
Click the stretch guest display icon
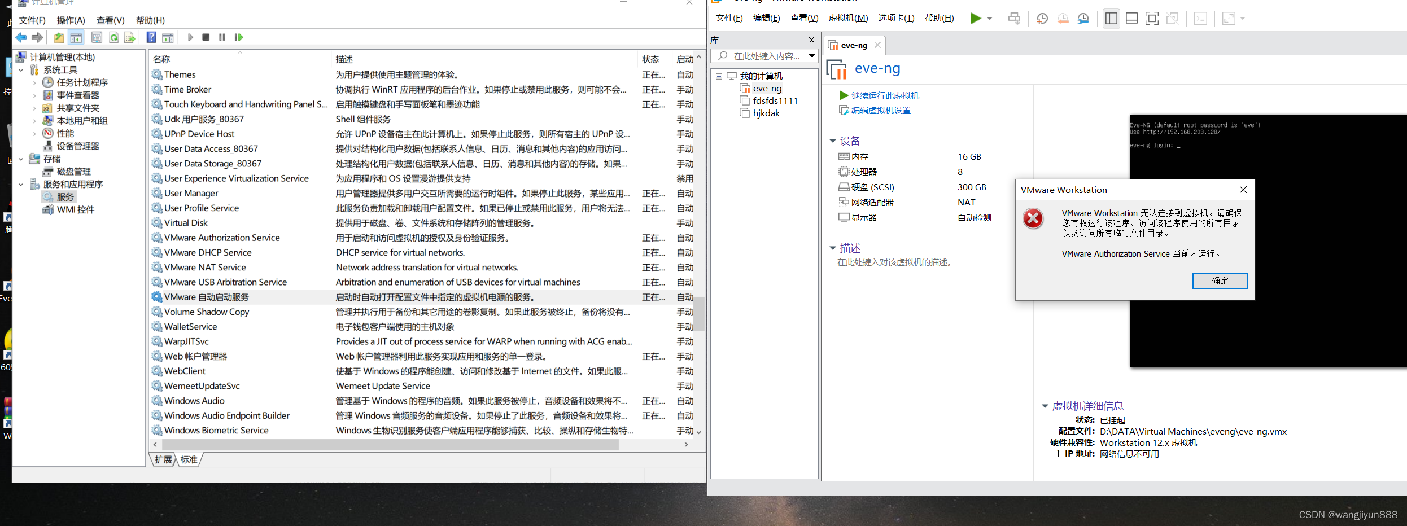[1229, 18]
